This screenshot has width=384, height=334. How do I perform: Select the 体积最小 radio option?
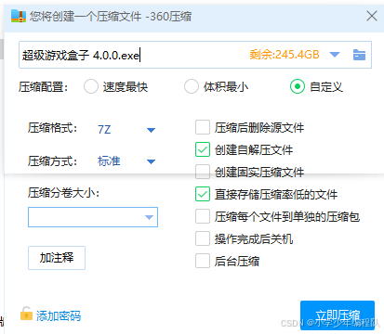(192, 86)
